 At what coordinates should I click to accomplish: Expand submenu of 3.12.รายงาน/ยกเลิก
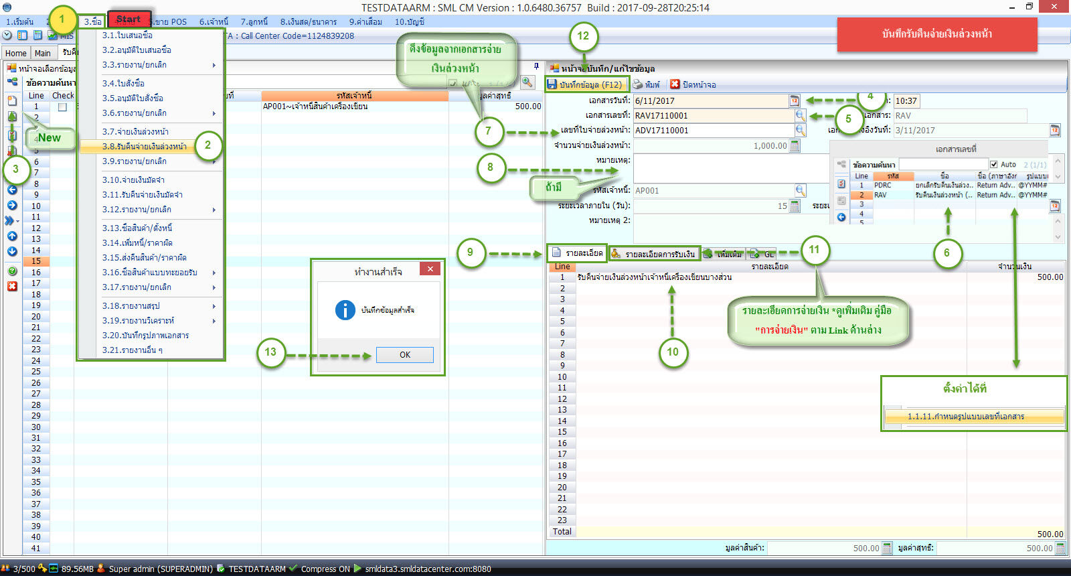(x=214, y=210)
